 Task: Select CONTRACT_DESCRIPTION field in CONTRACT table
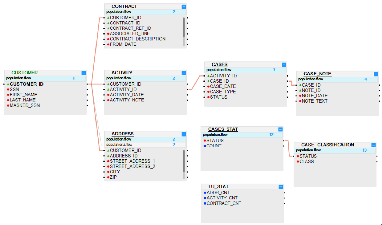pos(137,39)
